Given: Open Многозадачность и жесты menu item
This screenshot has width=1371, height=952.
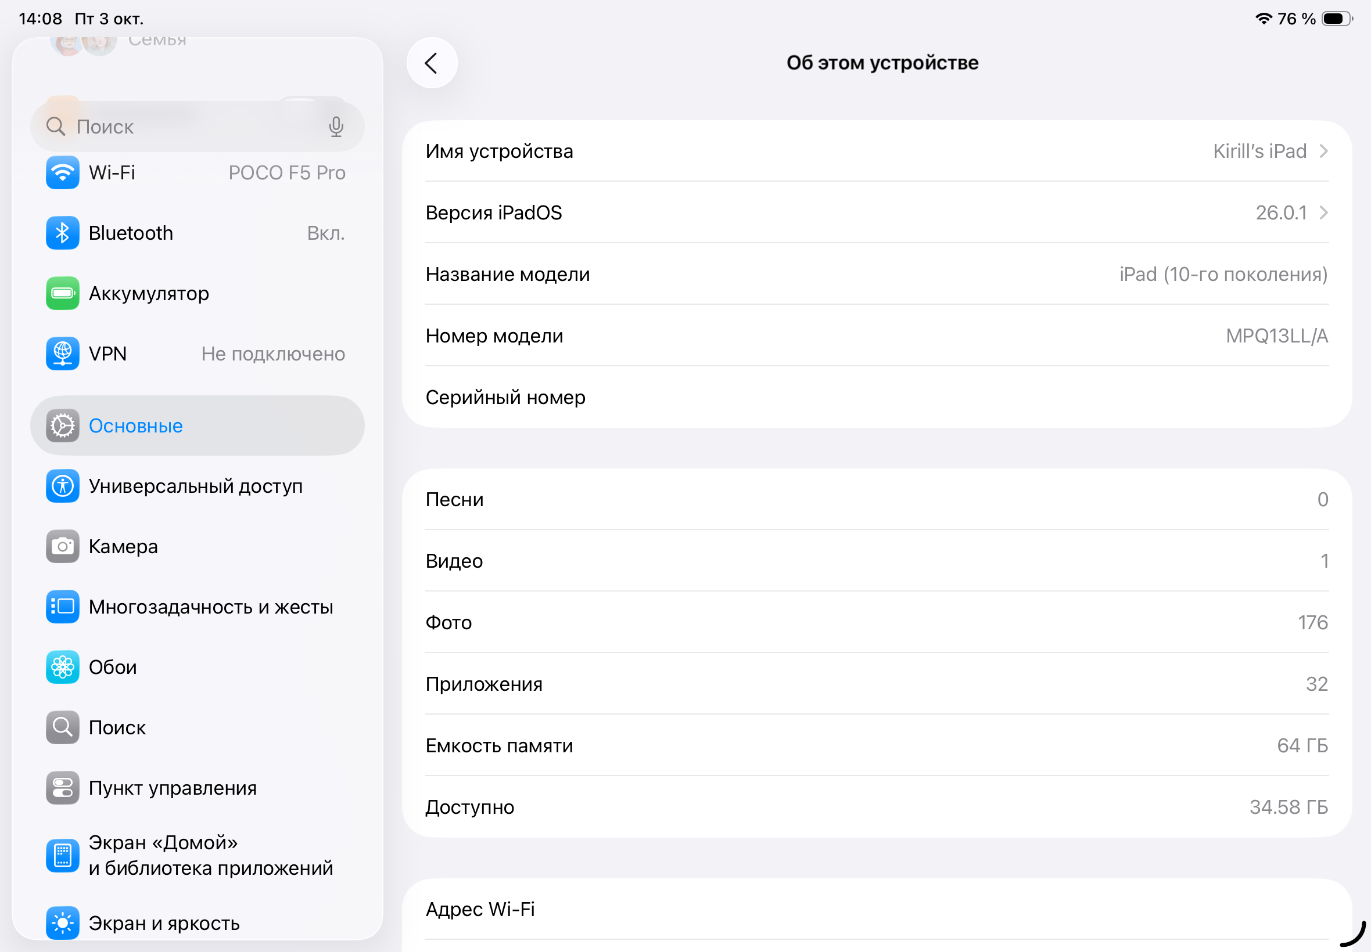Looking at the screenshot, I should [211, 607].
